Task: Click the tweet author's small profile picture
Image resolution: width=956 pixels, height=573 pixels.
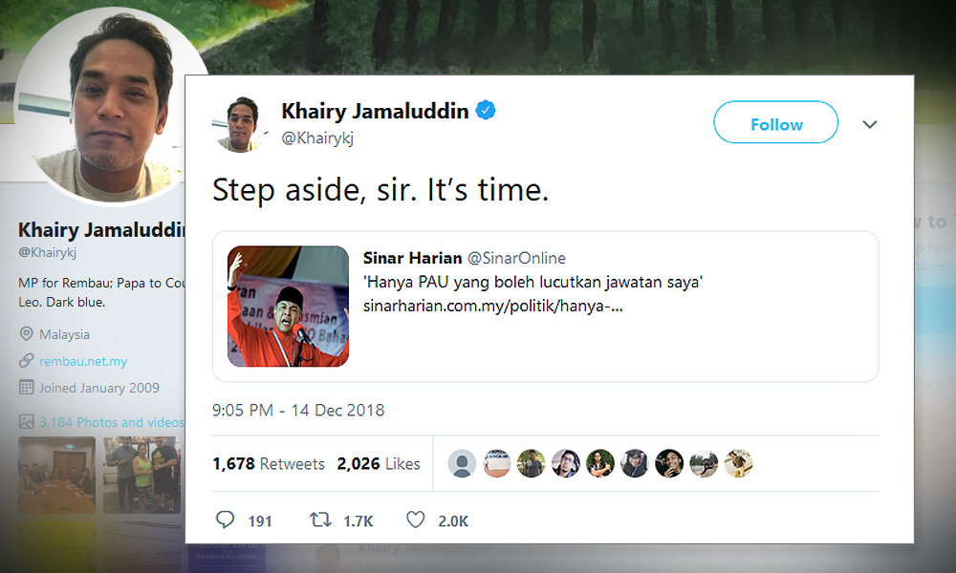Action: (x=242, y=124)
